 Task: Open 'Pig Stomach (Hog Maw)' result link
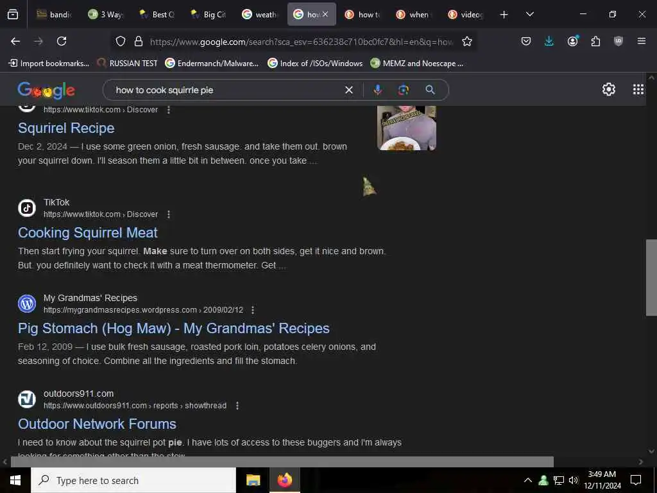pyautogui.click(x=173, y=328)
